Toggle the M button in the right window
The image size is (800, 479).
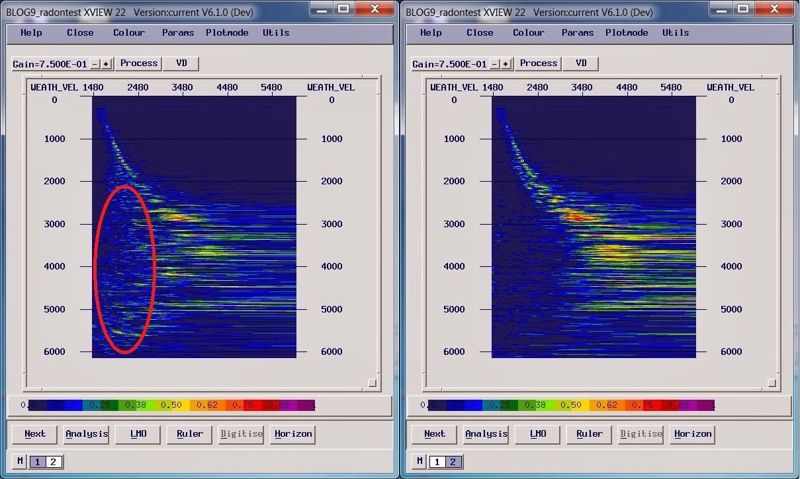coord(419,461)
